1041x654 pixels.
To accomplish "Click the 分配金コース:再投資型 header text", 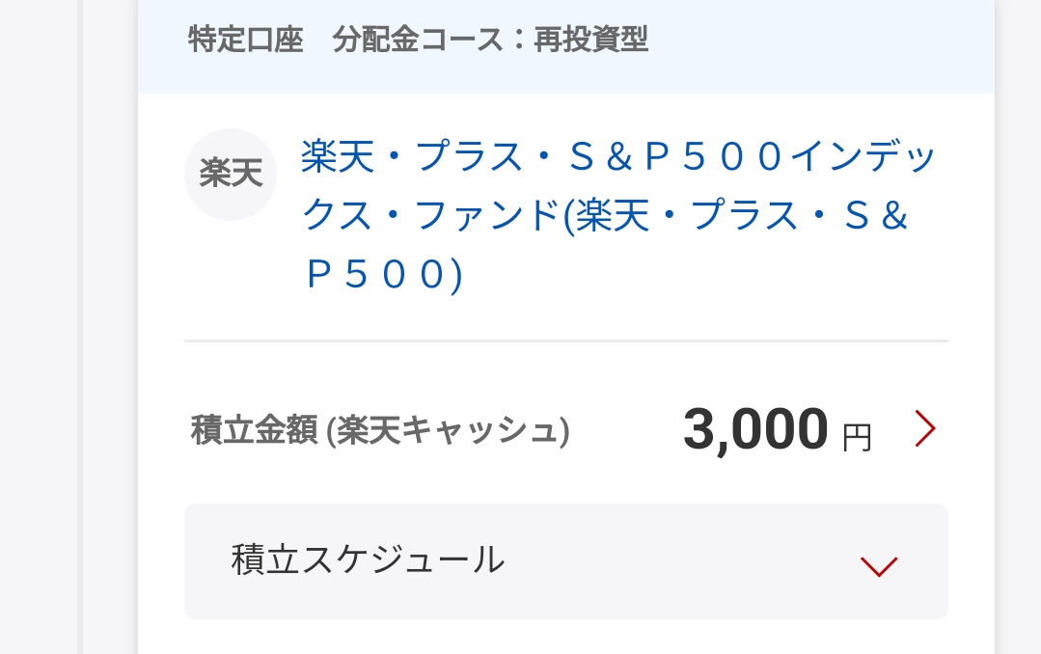I will click(490, 40).
